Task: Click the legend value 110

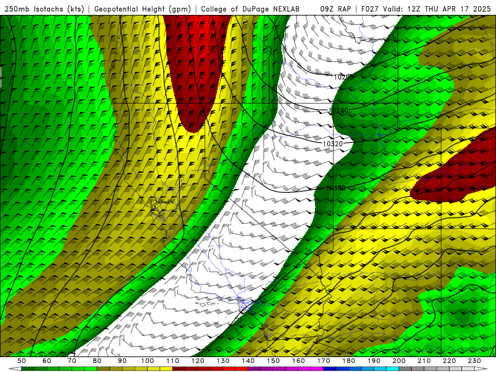Action: [x=172, y=361]
